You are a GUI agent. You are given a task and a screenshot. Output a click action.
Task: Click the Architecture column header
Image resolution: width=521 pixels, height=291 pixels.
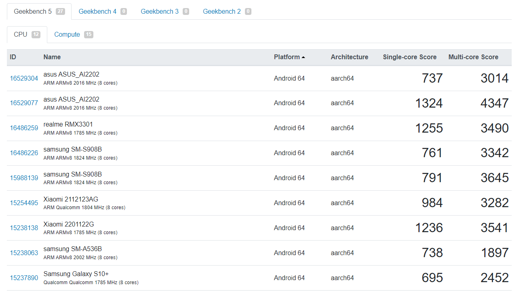click(349, 57)
